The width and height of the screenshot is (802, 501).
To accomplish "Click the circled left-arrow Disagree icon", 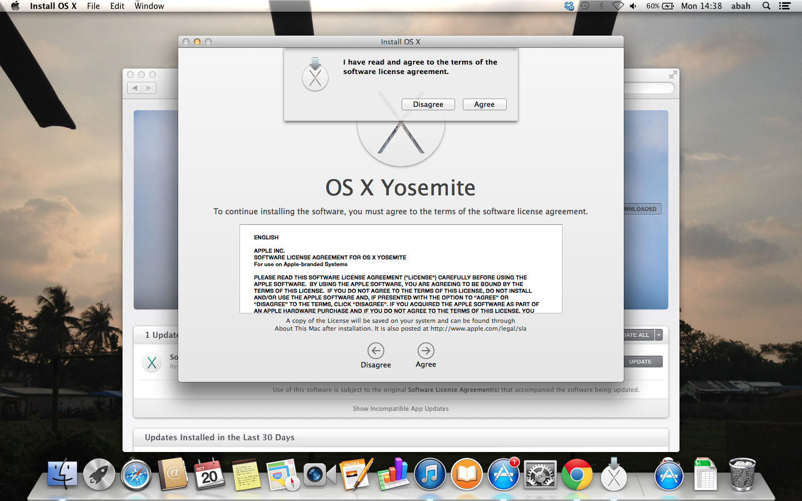I will tap(376, 351).
